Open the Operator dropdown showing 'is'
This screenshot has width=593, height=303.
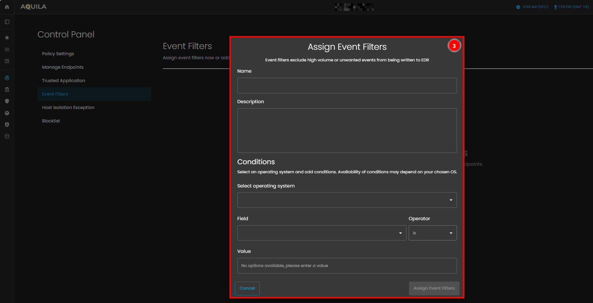(x=432, y=233)
